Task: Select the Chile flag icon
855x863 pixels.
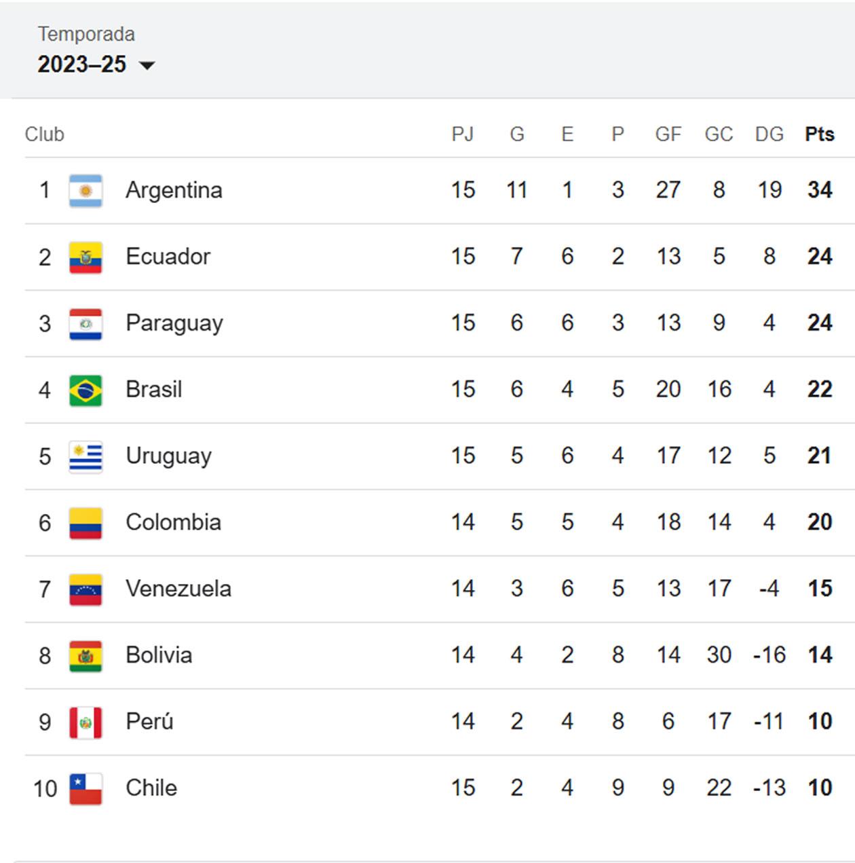Action: [x=84, y=788]
